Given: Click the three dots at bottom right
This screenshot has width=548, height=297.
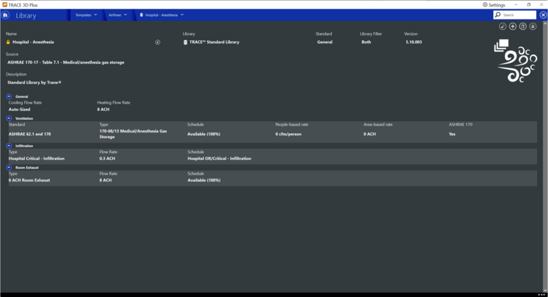Looking at the screenshot, I should tap(541, 294).
